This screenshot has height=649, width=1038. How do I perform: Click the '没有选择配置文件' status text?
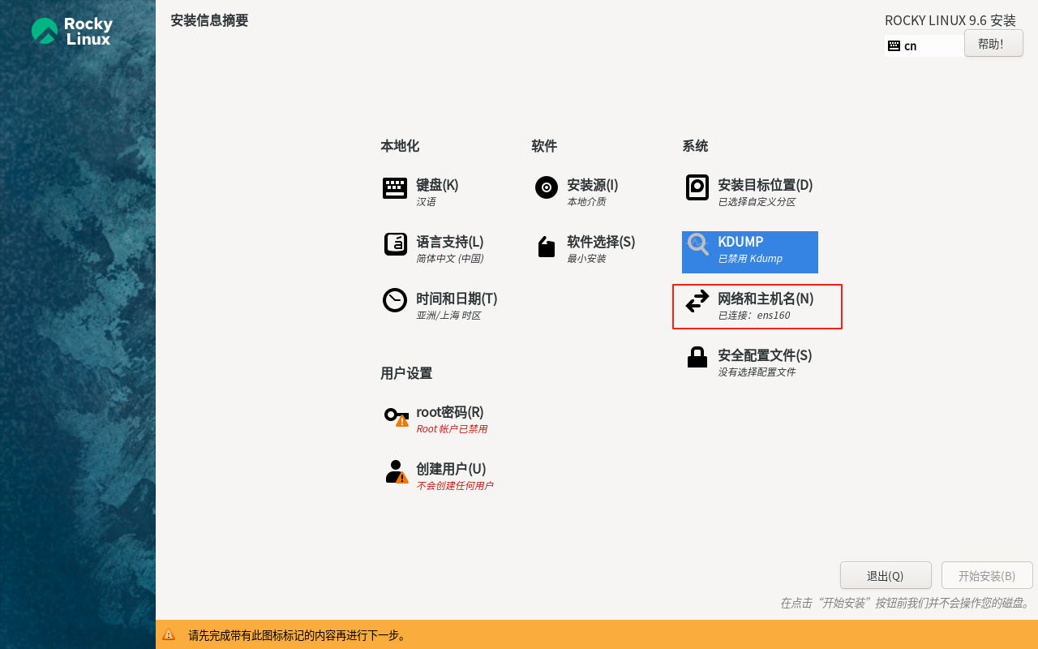(x=757, y=372)
